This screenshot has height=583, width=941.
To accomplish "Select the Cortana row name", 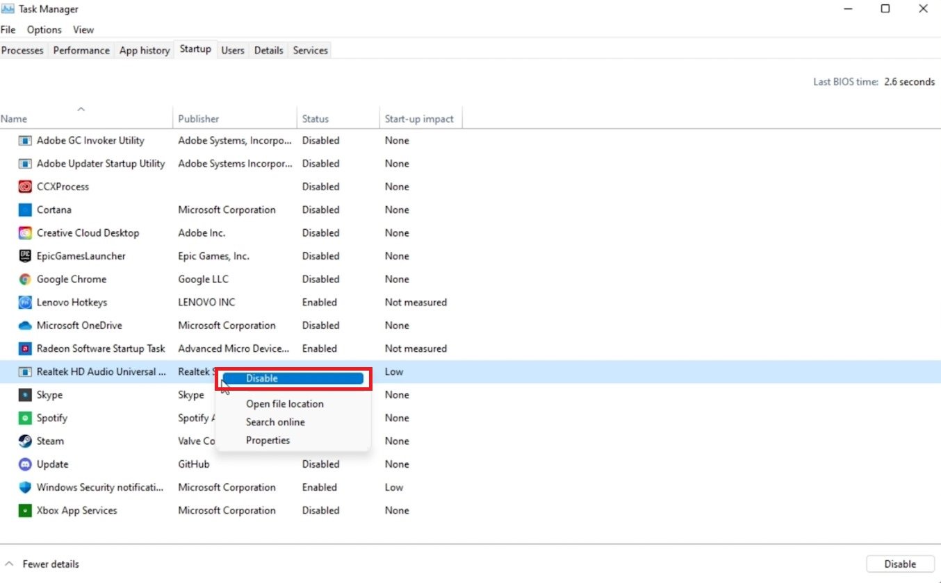I will (x=54, y=210).
